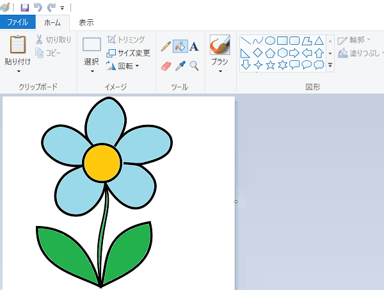Choose the Cloud callout shape
Viewport: 384px width, 290px height.
tap(319, 65)
